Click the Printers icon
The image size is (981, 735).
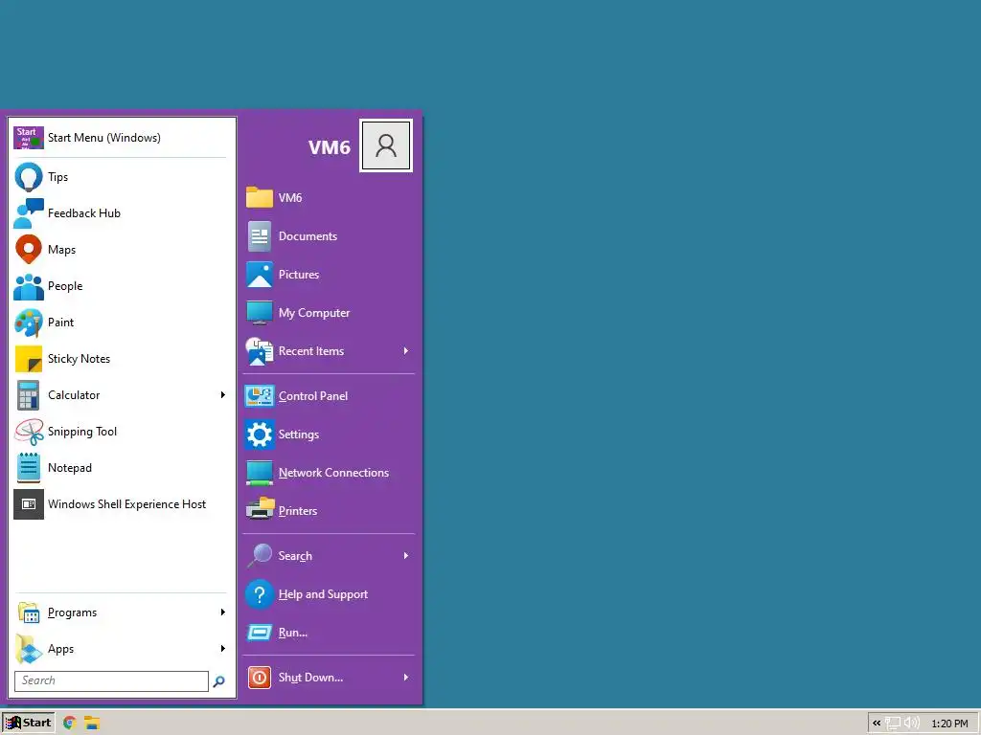tap(260, 510)
